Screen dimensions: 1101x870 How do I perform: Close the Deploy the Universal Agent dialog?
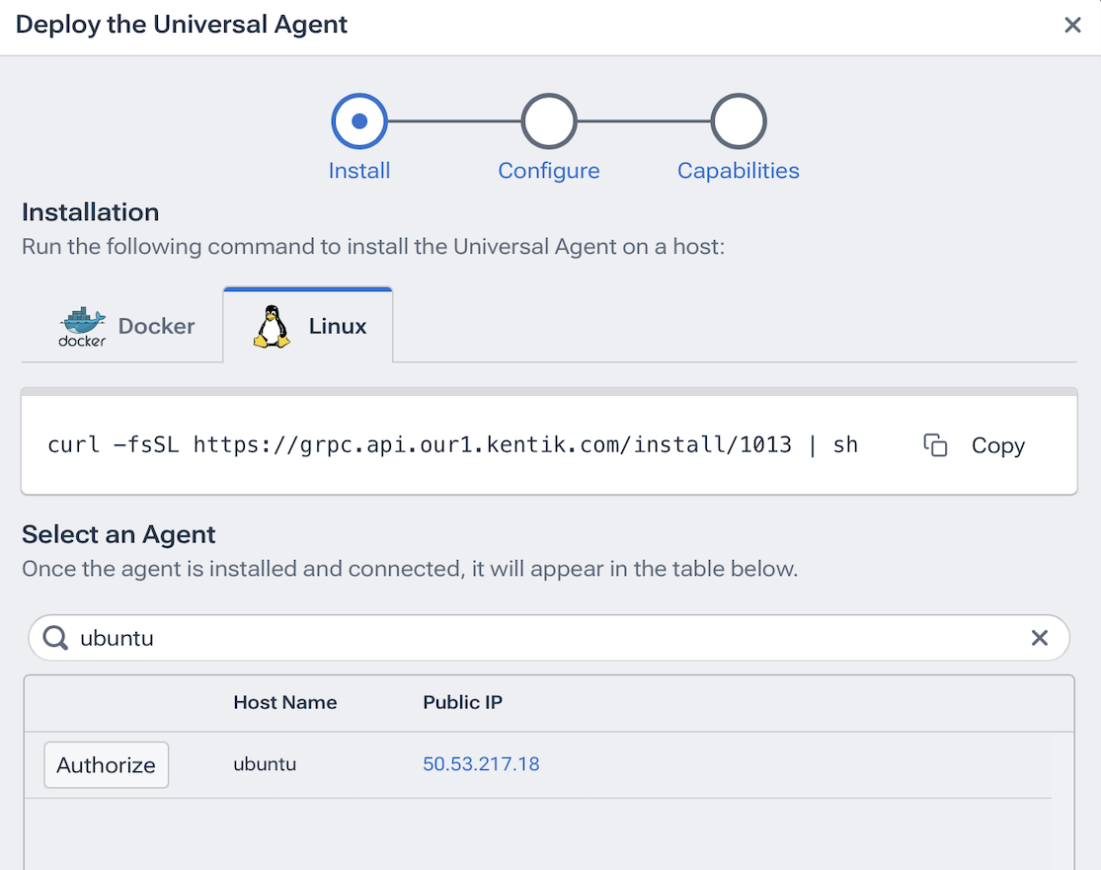[1072, 26]
